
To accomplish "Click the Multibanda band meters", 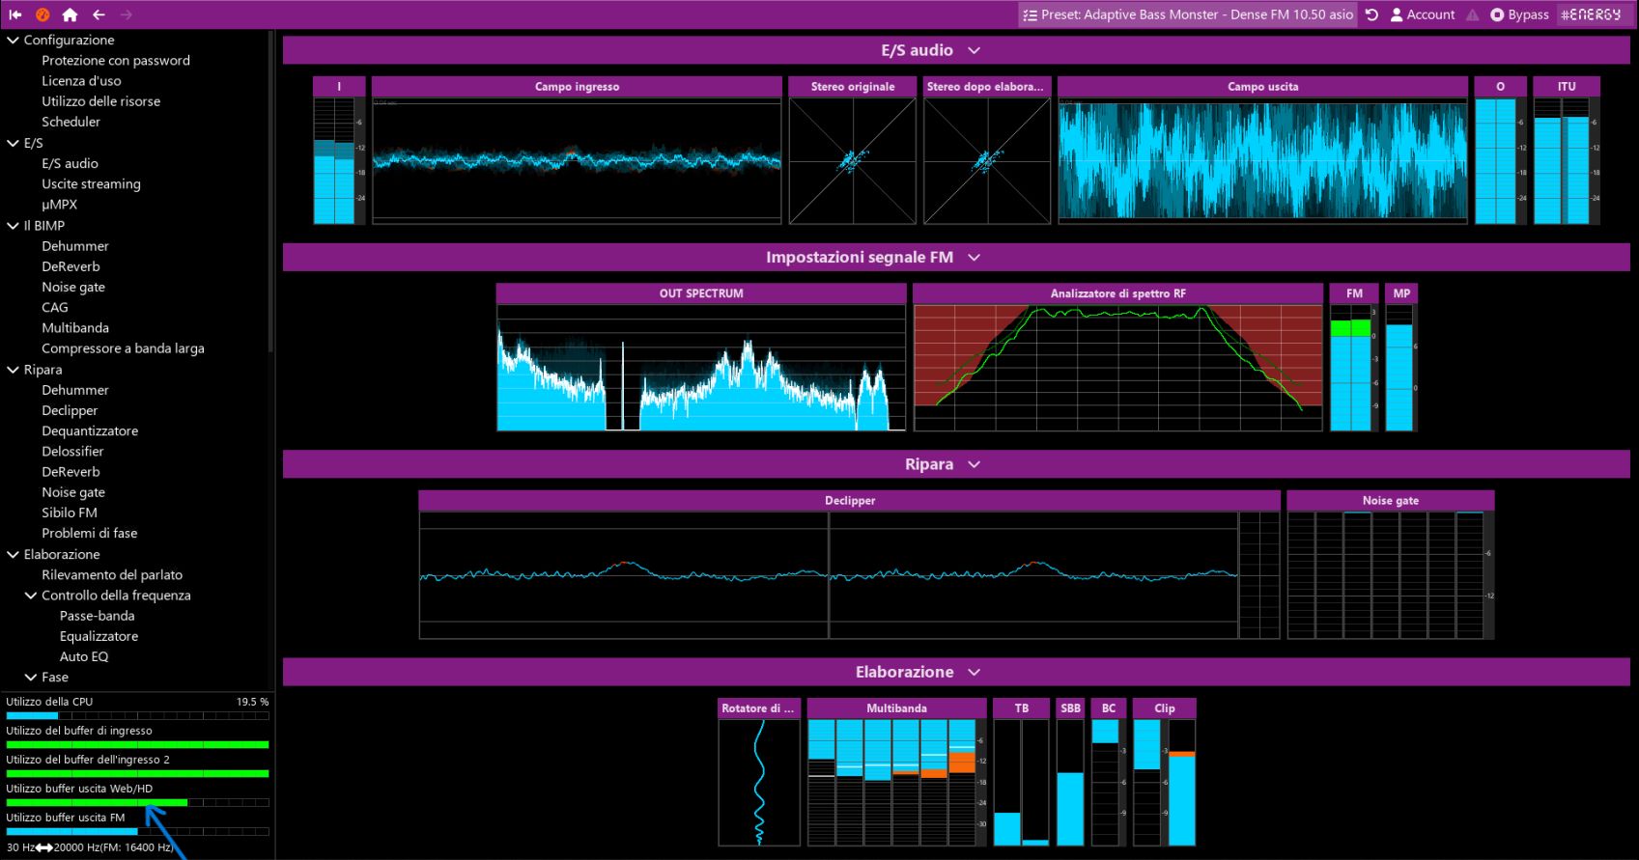I will point(896,782).
